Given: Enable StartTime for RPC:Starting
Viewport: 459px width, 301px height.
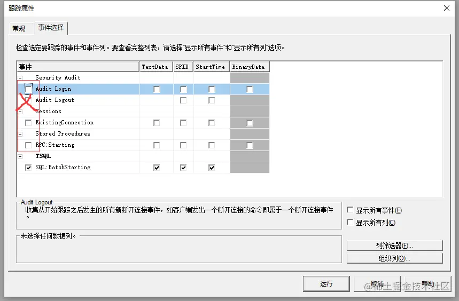Looking at the screenshot, I should click(x=212, y=145).
